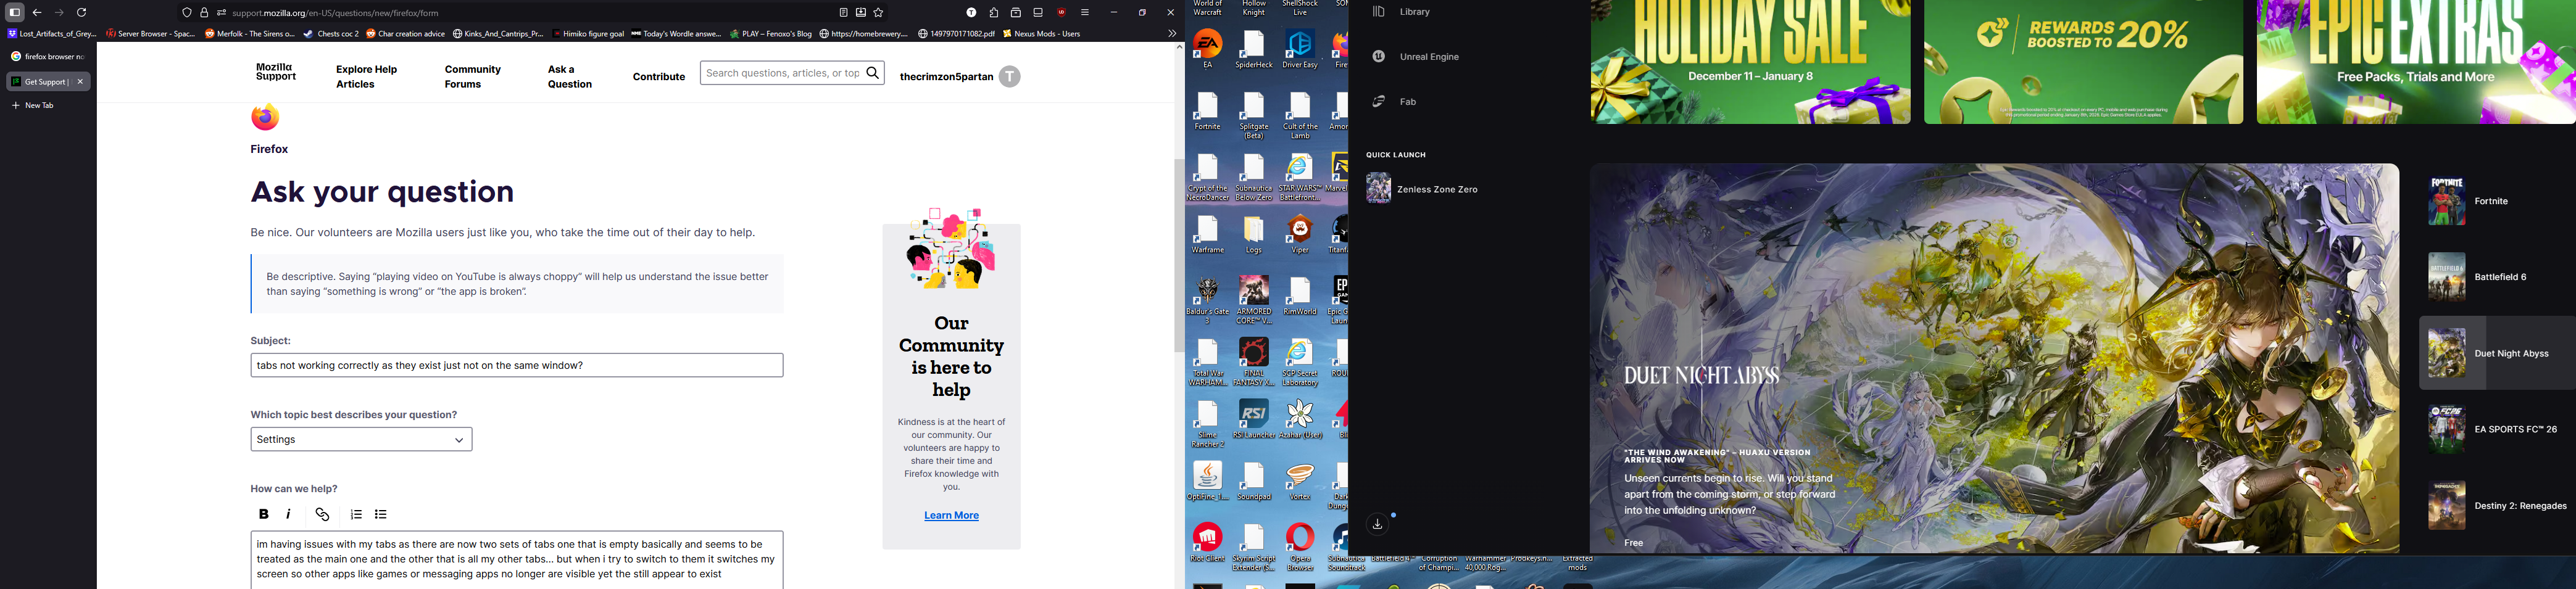Click the address bar URL
2576x589 pixels.
point(336,13)
